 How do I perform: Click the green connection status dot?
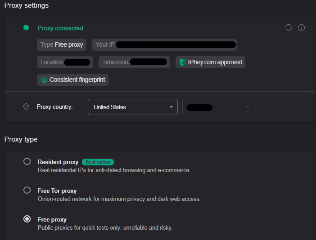coord(26,28)
